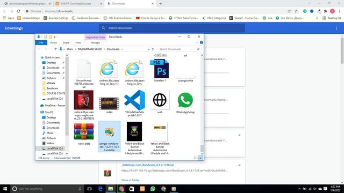Open WhatsApp from the taskbar

point(153,189)
